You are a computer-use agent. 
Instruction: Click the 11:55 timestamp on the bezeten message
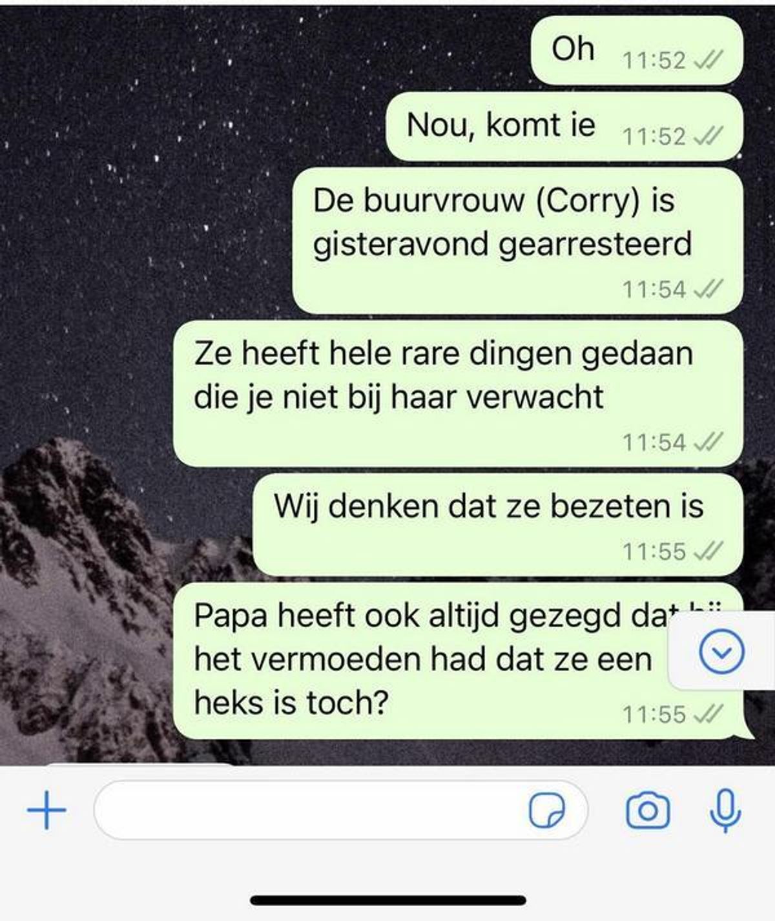click(654, 552)
